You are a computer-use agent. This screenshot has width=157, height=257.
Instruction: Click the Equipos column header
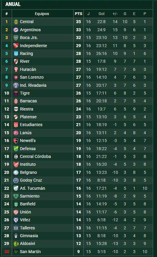(x=42, y=14)
